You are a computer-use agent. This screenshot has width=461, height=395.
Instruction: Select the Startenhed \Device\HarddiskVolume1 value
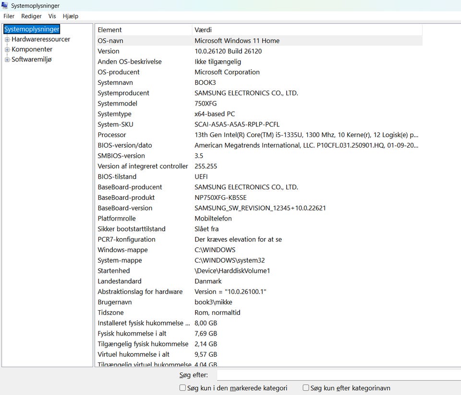tap(232, 270)
